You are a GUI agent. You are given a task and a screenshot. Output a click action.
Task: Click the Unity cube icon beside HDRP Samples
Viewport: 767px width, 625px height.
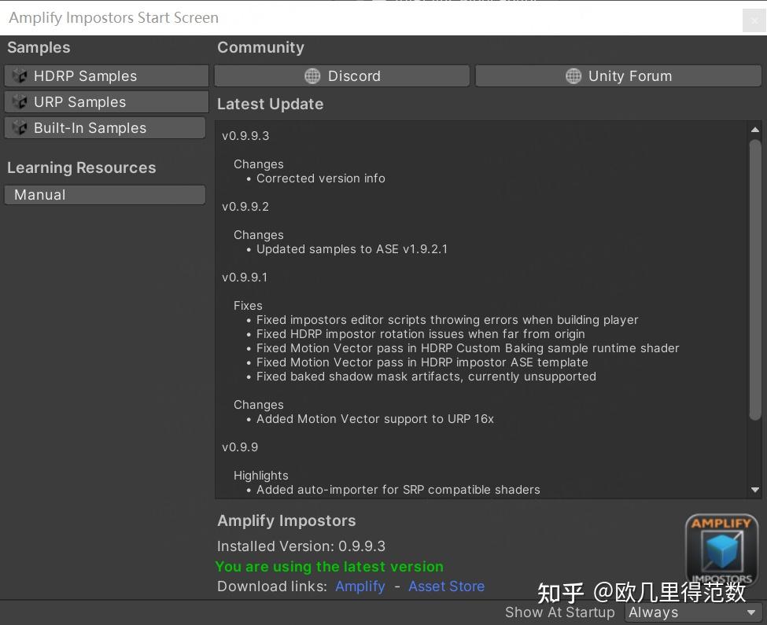(20, 75)
